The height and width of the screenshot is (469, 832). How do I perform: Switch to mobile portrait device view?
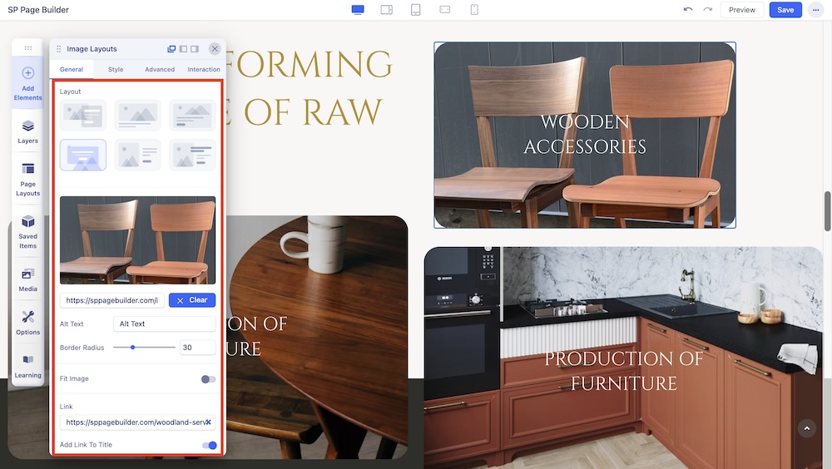tap(474, 10)
